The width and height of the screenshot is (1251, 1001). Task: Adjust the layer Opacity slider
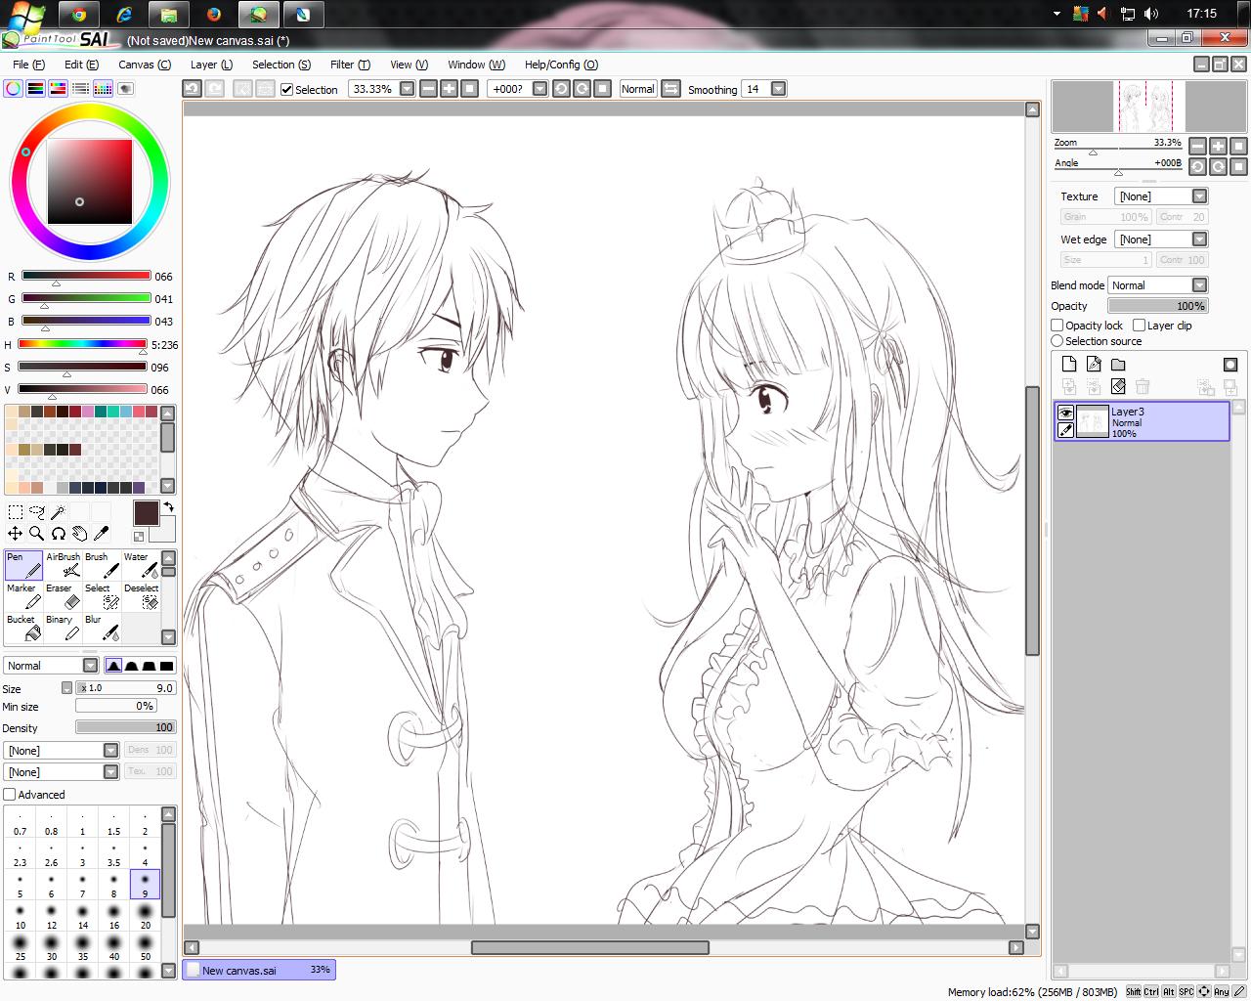1158,306
